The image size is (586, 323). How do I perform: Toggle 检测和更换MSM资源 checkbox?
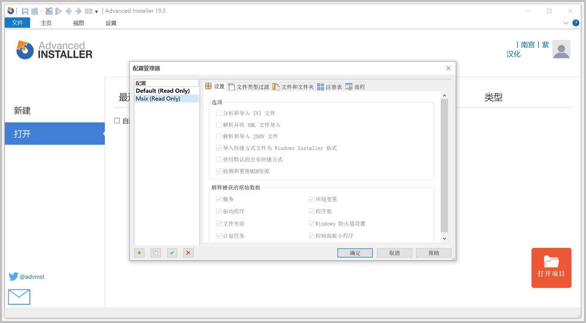pyautogui.click(x=219, y=171)
